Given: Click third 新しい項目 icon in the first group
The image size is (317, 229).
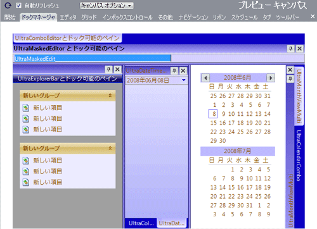Looking at the screenshot, I should (x=26, y=129).
